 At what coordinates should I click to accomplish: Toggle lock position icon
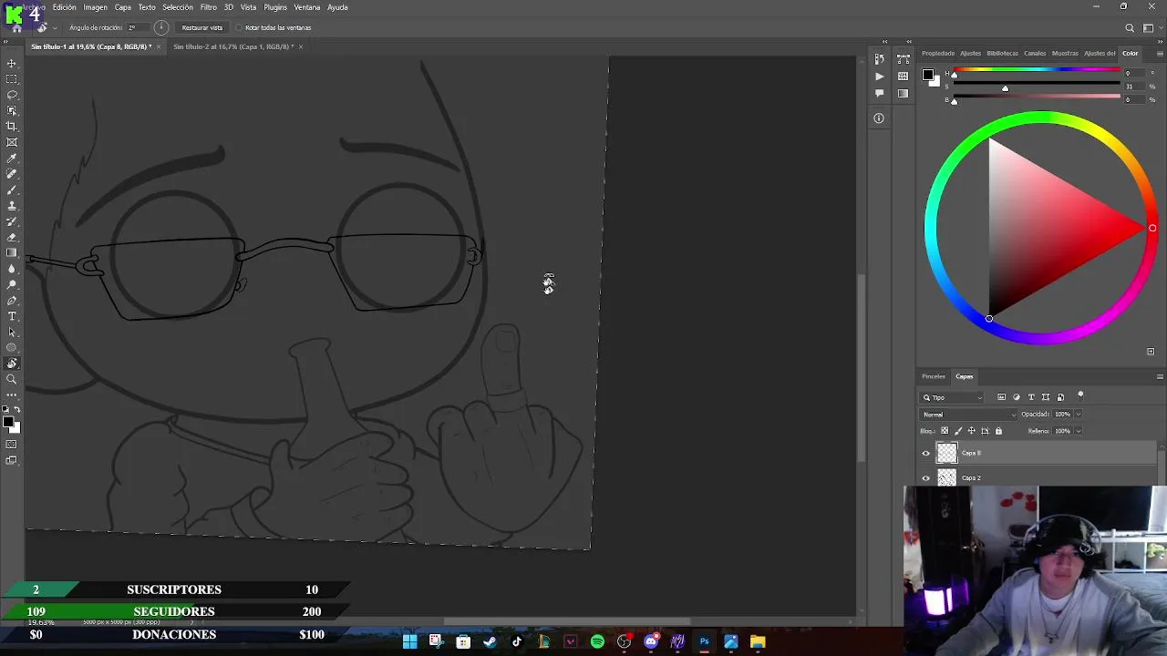coord(971,431)
